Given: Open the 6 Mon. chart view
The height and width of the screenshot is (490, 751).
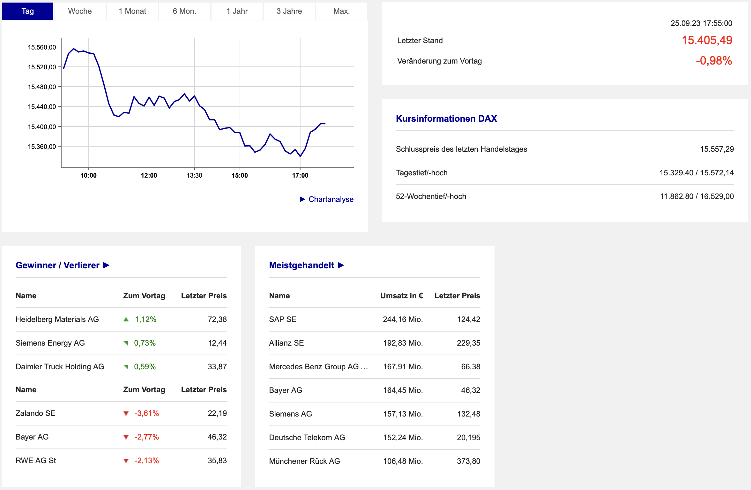Looking at the screenshot, I should pos(184,11).
